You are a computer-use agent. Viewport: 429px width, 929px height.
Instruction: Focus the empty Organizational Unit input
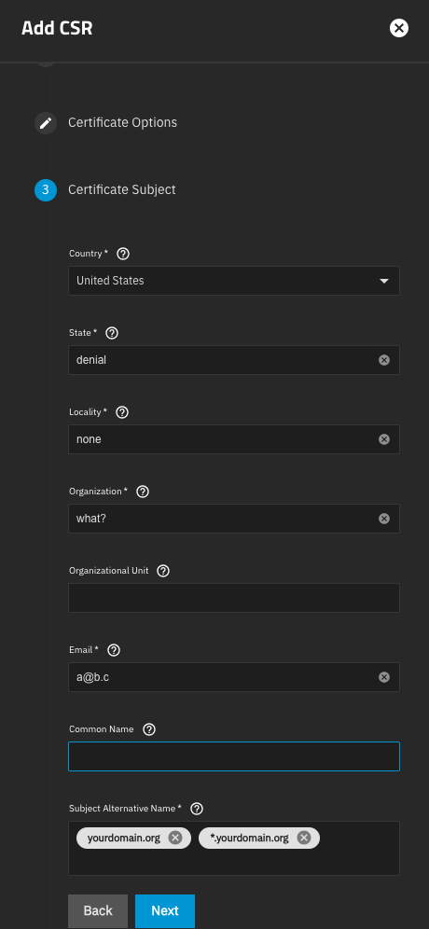pyautogui.click(x=234, y=598)
